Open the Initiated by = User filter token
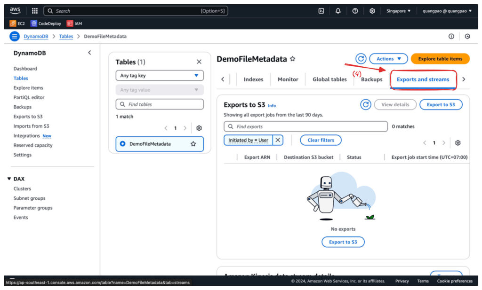This screenshot has width=482, height=290. [x=248, y=140]
